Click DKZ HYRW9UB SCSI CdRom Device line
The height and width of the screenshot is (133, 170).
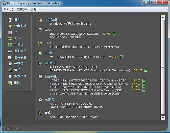[x=76, y=107]
